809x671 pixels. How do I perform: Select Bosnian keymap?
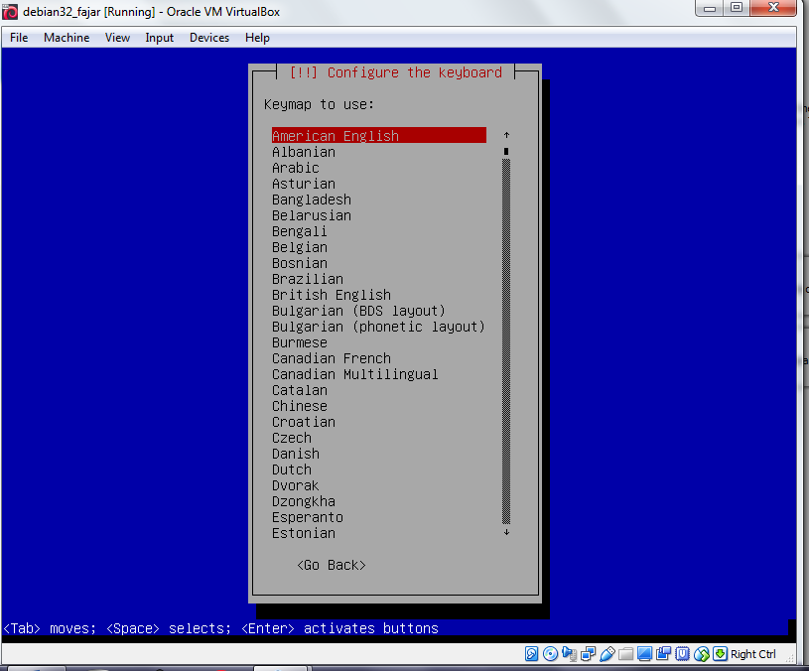[300, 263]
